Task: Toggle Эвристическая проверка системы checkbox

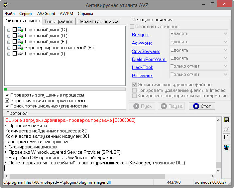Action: [x=7, y=100]
